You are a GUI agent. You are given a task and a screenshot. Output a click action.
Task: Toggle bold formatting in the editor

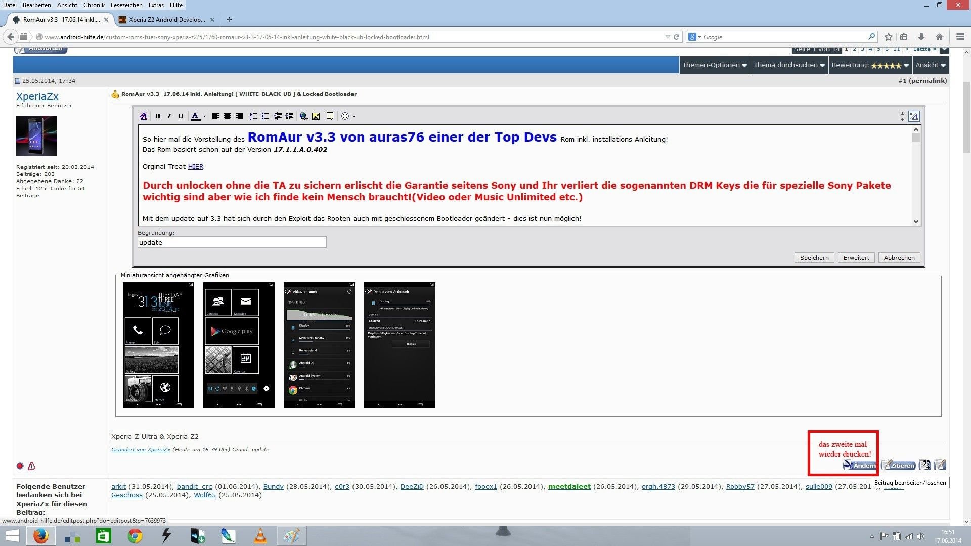pos(157,116)
